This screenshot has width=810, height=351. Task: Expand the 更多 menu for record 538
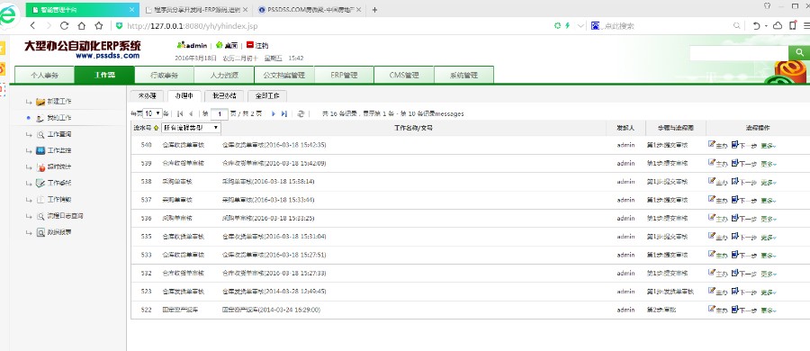tap(769, 183)
